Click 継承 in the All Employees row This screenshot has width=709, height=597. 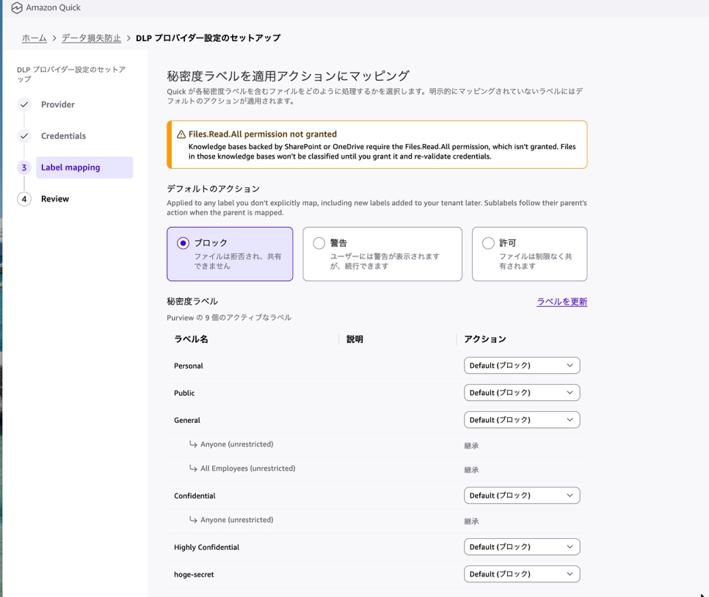(x=471, y=470)
